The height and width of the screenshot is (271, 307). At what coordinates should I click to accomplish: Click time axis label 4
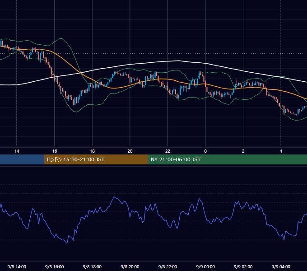tap(281, 151)
